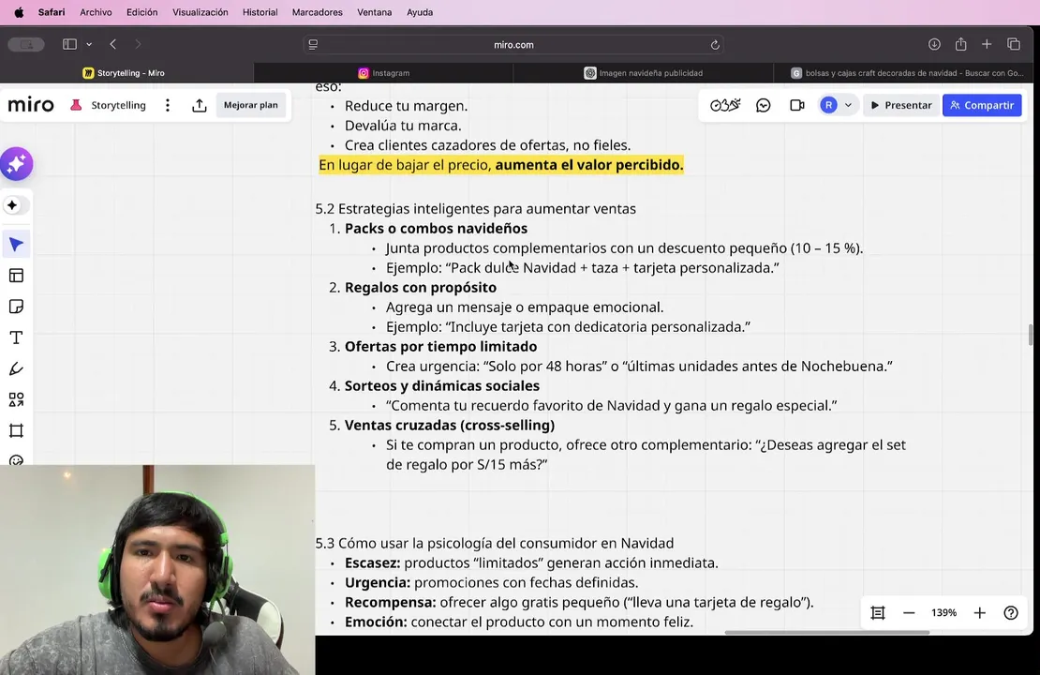Open the templates tool in sidebar

tap(17, 276)
